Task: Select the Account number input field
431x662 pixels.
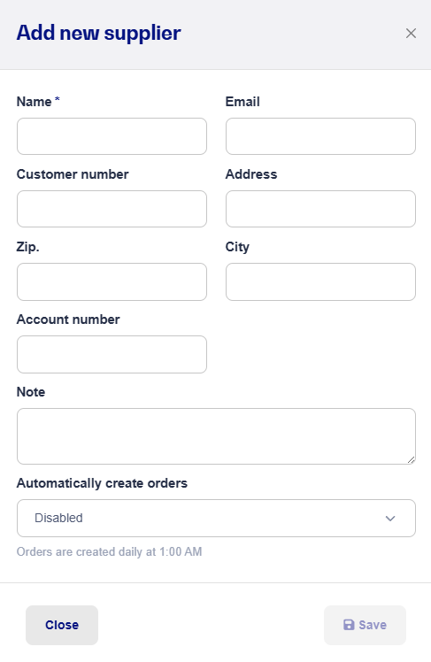Action: (x=112, y=355)
